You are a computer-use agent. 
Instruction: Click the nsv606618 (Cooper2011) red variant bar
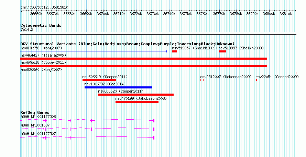click(144, 66)
